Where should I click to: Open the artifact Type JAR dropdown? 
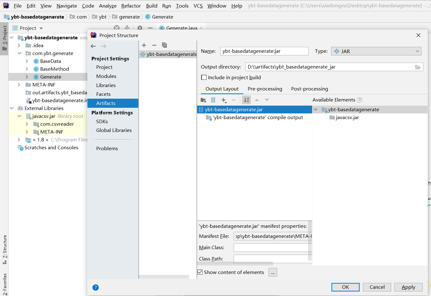(x=376, y=51)
